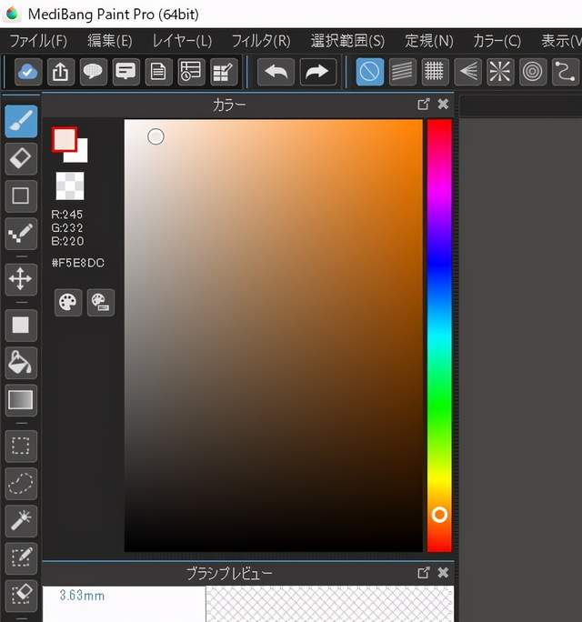Turn snap off with the circle-slash icon
582x622 pixels.
click(370, 72)
